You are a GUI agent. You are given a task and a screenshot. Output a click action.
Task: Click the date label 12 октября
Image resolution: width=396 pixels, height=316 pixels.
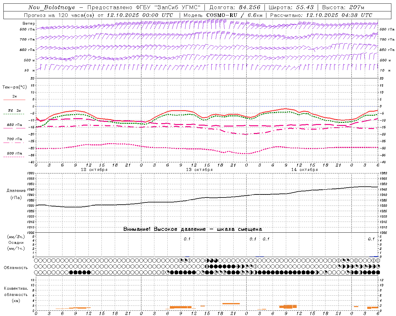point(94,170)
